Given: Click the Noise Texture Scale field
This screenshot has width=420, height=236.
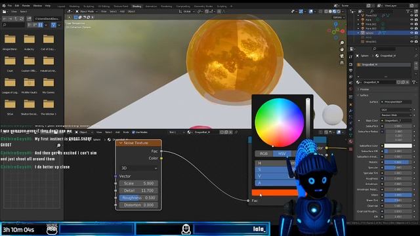Looking at the screenshot, I should pyautogui.click(x=138, y=184).
